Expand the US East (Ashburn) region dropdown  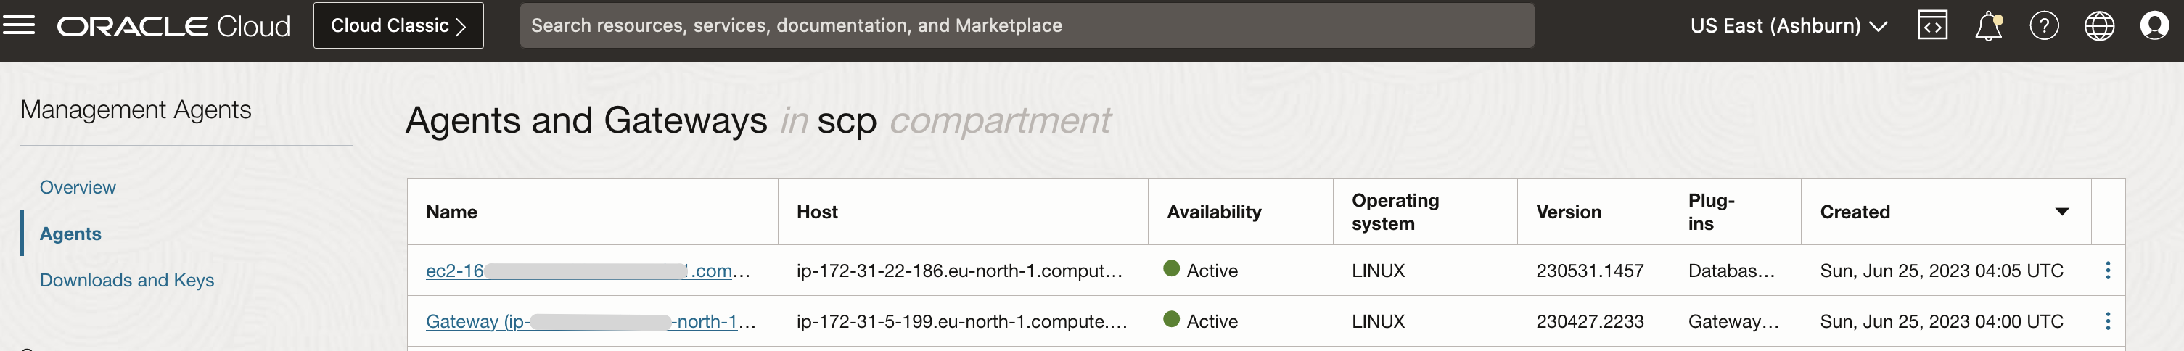tap(1788, 25)
